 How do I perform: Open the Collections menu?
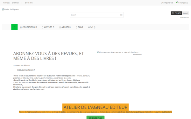click(x=29, y=27)
